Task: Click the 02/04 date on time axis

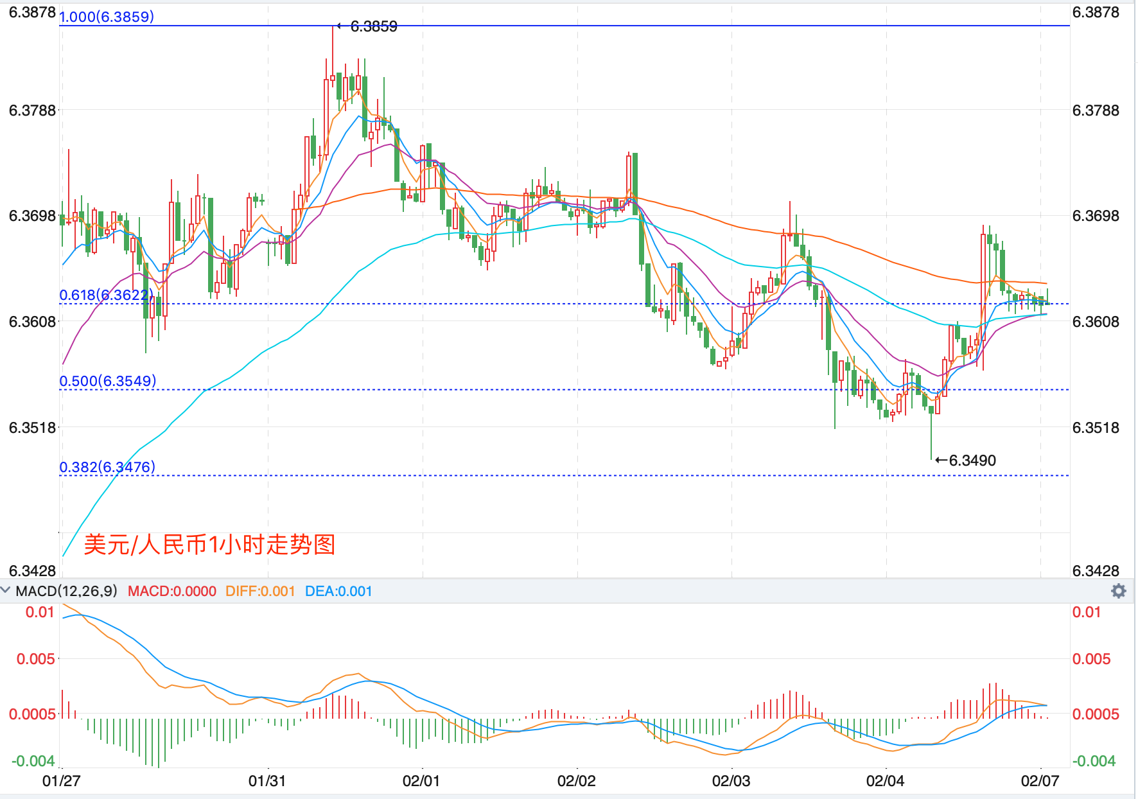Action: point(885,781)
